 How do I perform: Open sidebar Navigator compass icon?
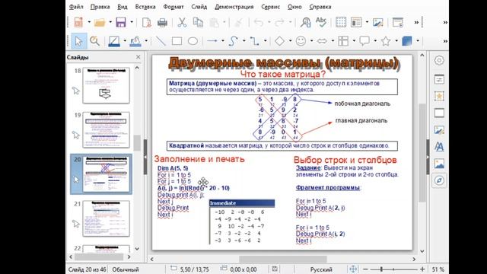439,180
